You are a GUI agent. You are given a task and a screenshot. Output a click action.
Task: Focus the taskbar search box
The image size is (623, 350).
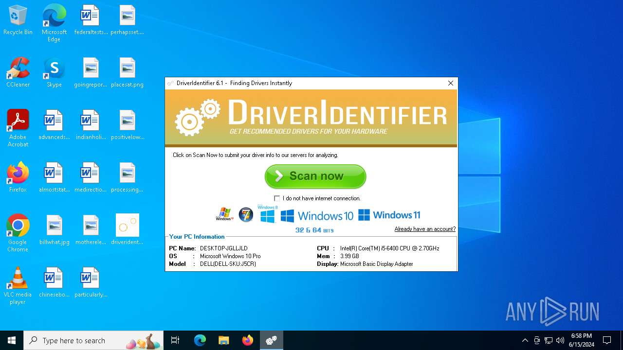pyautogui.click(x=94, y=340)
